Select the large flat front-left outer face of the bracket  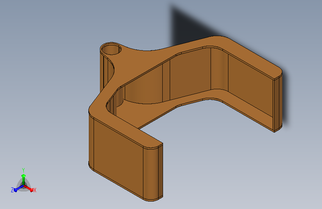point(118,159)
